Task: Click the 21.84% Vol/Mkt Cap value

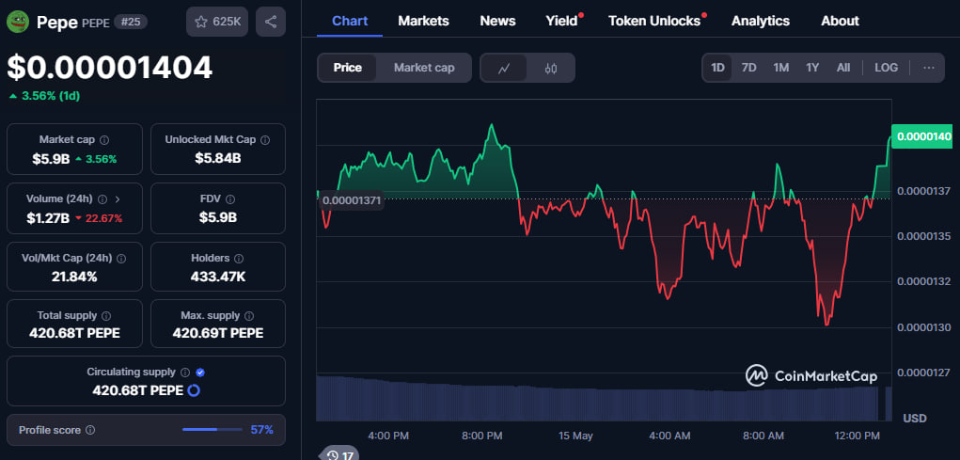Action: (x=74, y=277)
